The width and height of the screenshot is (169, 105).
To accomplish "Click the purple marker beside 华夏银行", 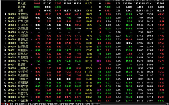I will click(32, 57).
